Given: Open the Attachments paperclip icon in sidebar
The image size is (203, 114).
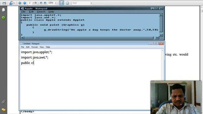Looking at the screenshot, I should [3, 102].
